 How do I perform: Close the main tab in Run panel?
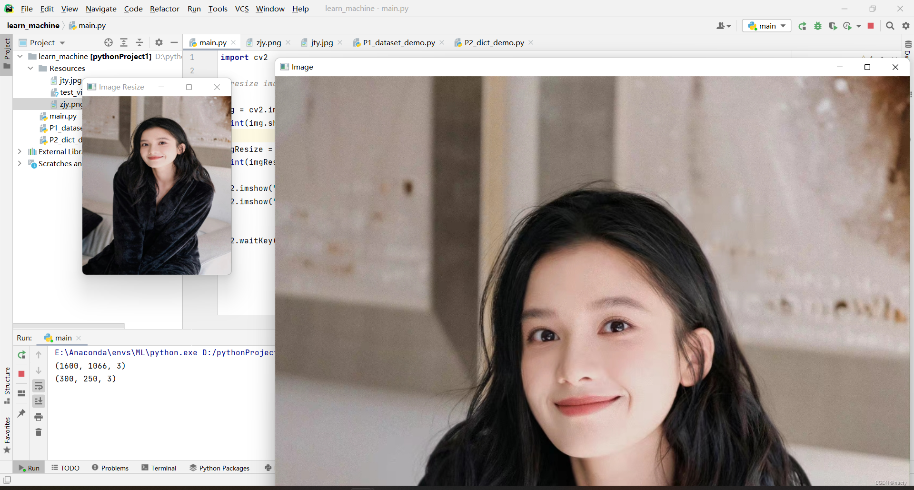pyautogui.click(x=79, y=338)
